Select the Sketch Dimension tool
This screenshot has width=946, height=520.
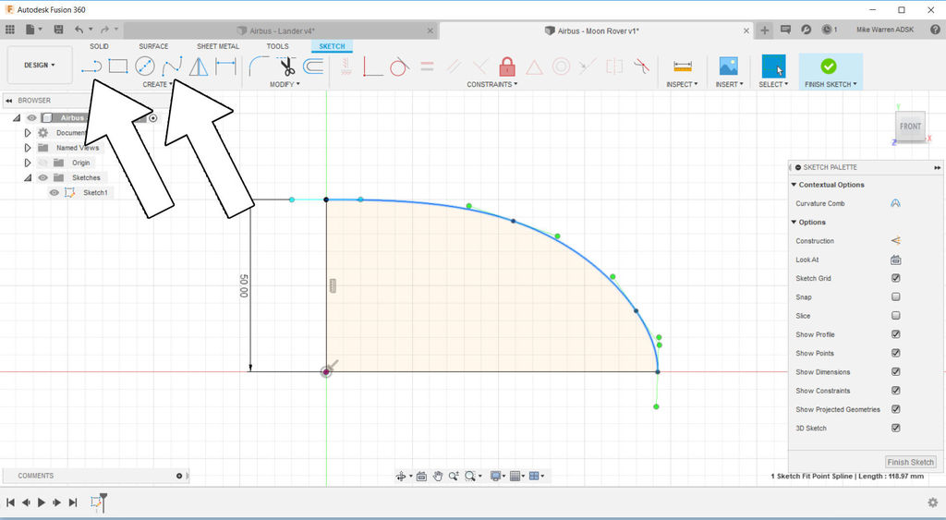[x=225, y=67]
